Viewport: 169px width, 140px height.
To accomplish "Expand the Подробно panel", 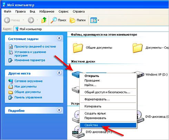I will coord(59,110).
